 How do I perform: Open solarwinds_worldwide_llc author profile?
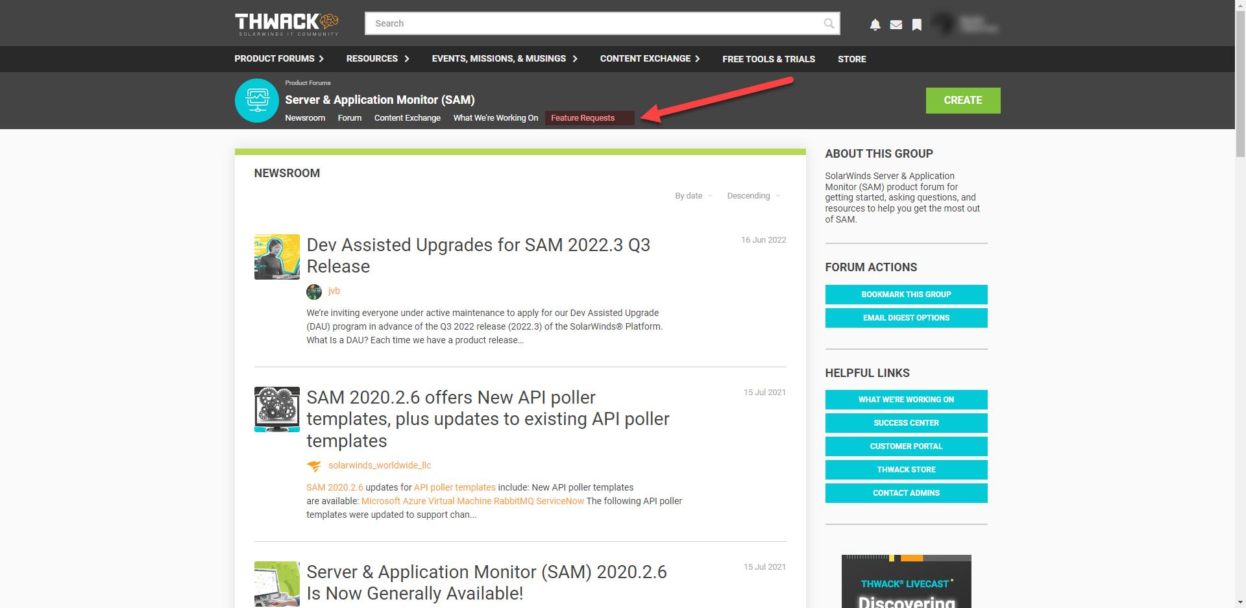pyautogui.click(x=380, y=466)
